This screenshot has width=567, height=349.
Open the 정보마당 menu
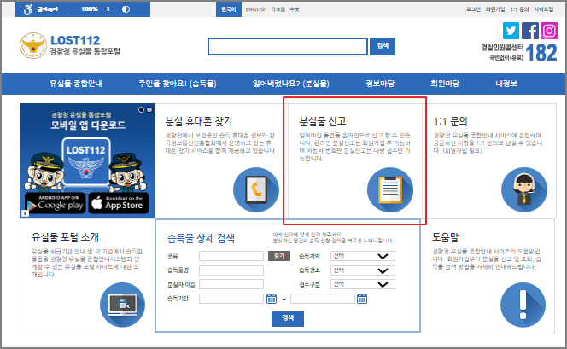380,84
